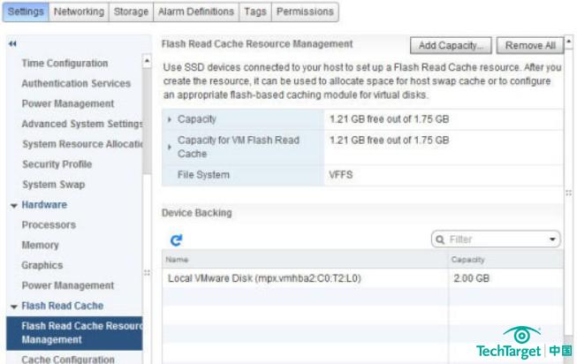Viewport: 577px width, 364px height.
Task: Open the Permissions tab
Action: pos(304,11)
